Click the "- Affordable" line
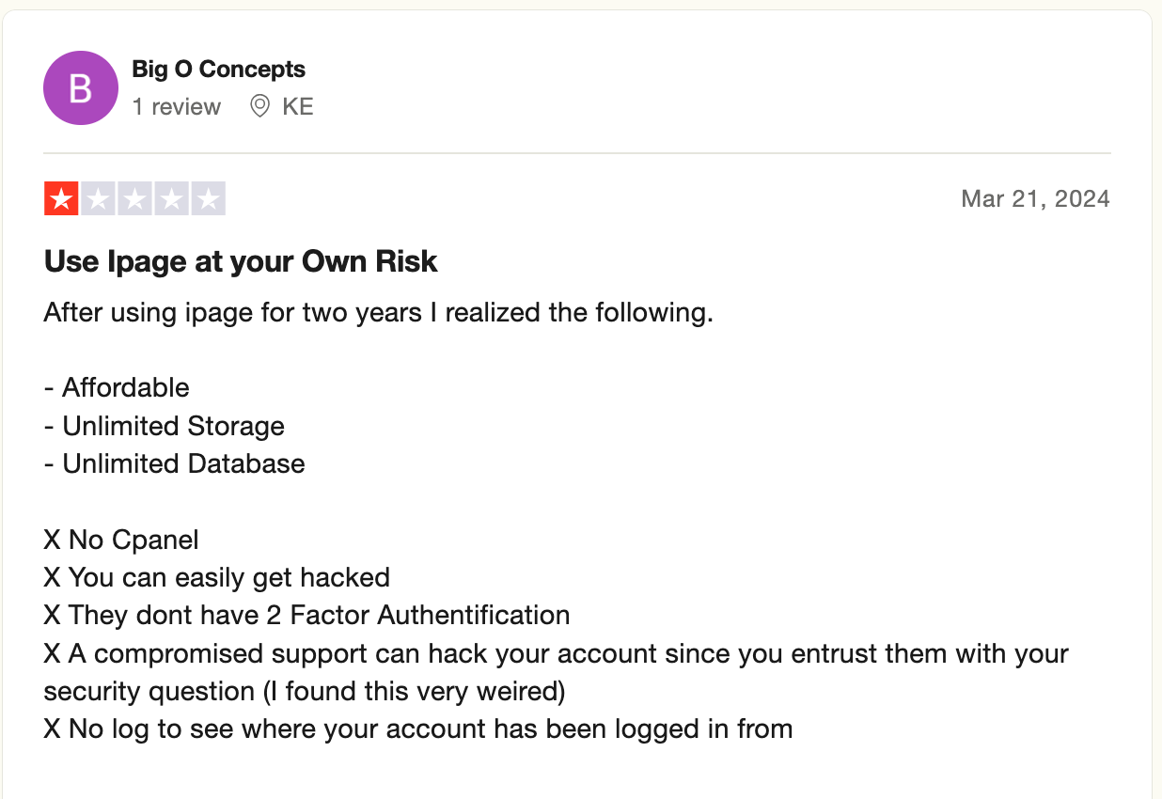Image resolution: width=1162 pixels, height=799 pixels. pos(117,387)
